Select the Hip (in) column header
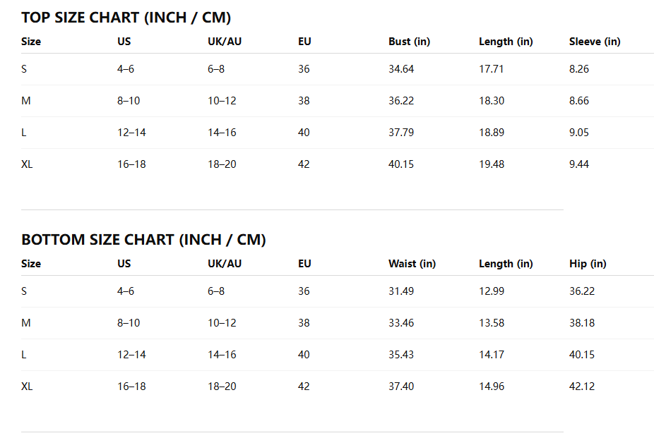 (588, 264)
